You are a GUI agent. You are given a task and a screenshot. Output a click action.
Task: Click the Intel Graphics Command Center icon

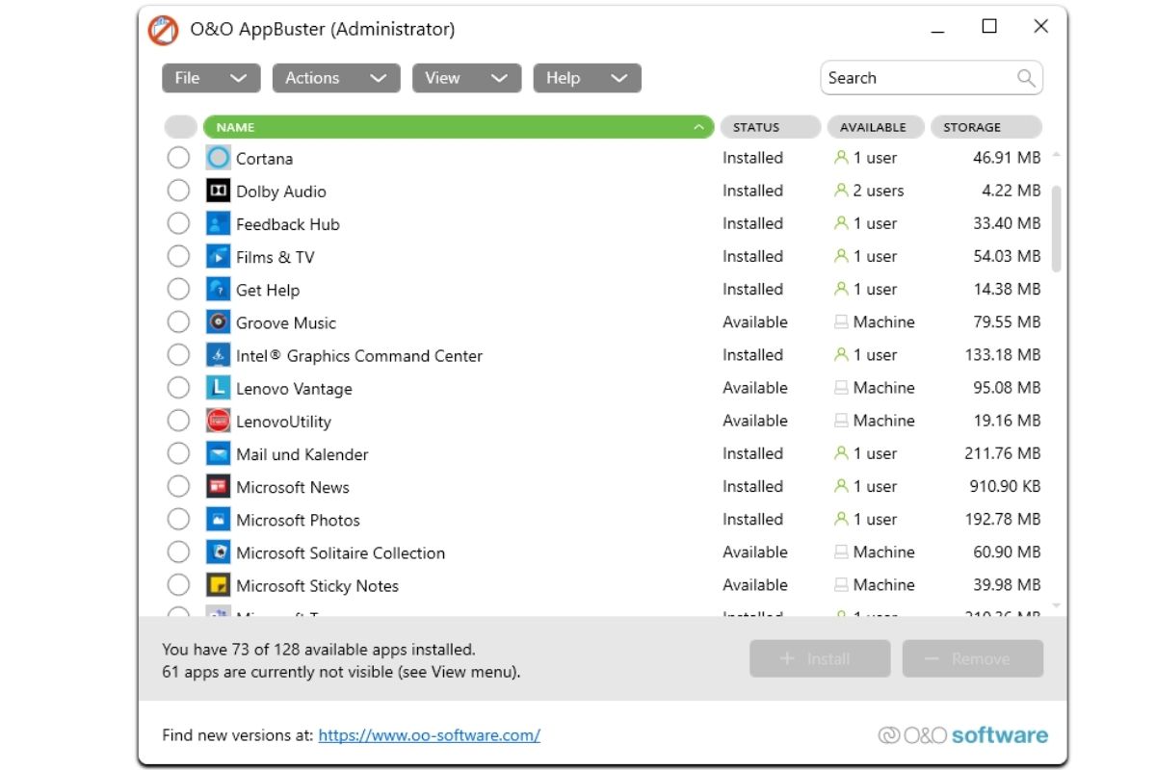[219, 355]
